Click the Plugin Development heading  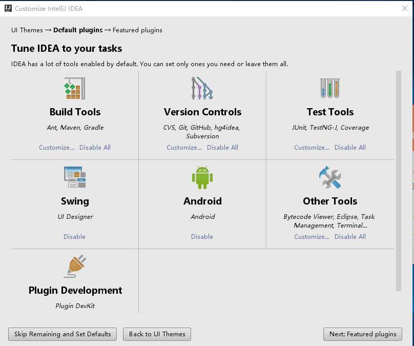coord(75,291)
